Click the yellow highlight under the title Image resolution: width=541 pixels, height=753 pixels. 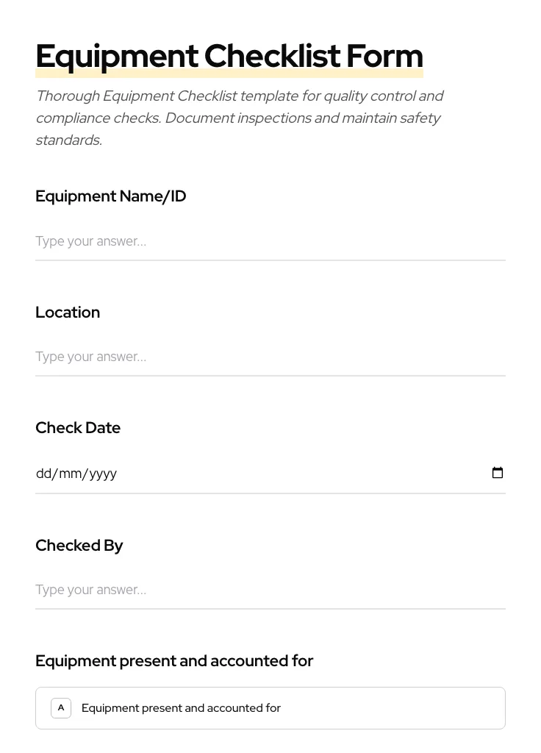coord(229,72)
